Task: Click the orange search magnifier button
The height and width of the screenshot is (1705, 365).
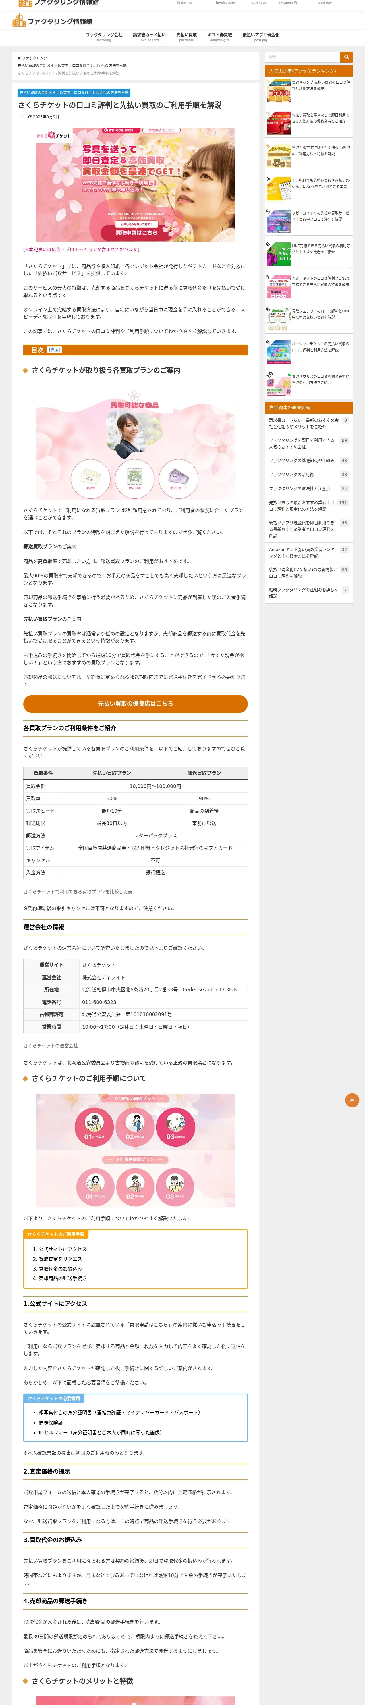Action: [347, 57]
